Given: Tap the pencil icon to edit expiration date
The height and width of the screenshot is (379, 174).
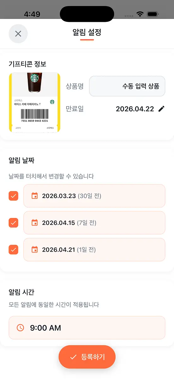Looking at the screenshot, I should point(161,109).
